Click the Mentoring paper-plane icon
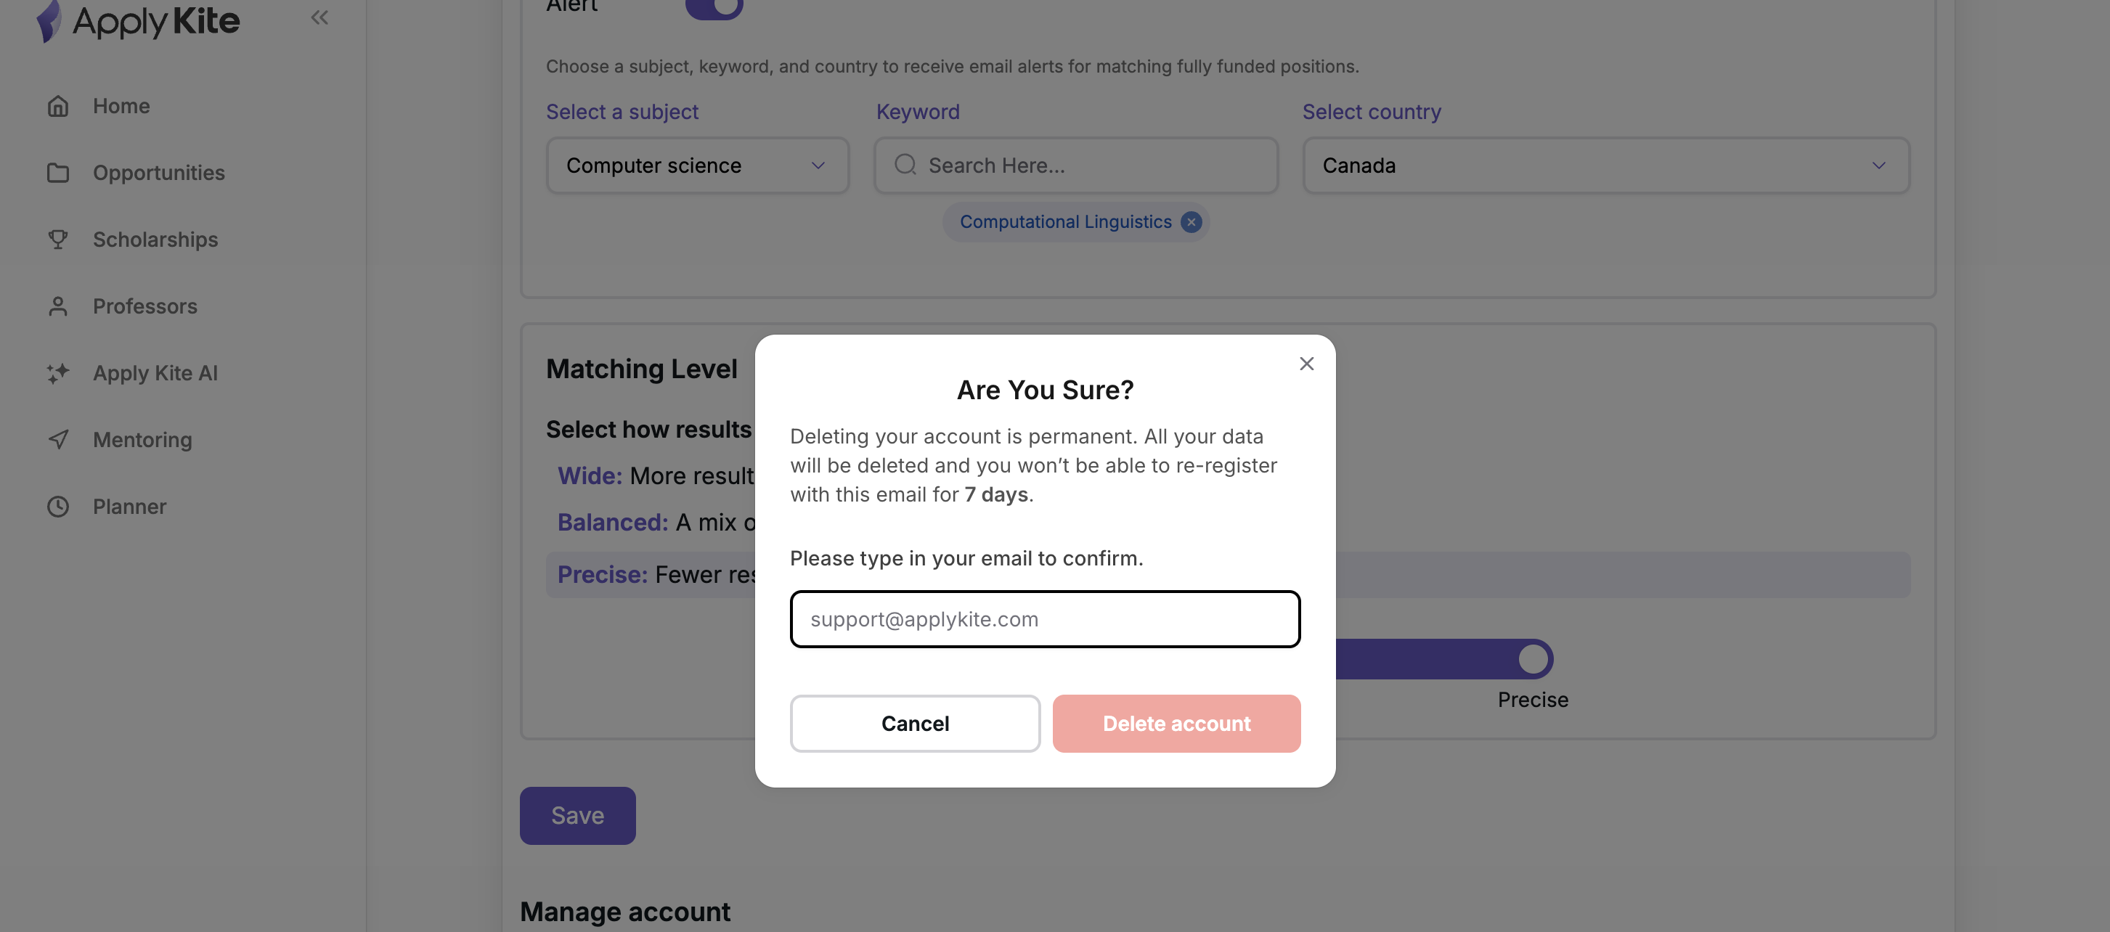Image resolution: width=2110 pixels, height=932 pixels. 57,440
